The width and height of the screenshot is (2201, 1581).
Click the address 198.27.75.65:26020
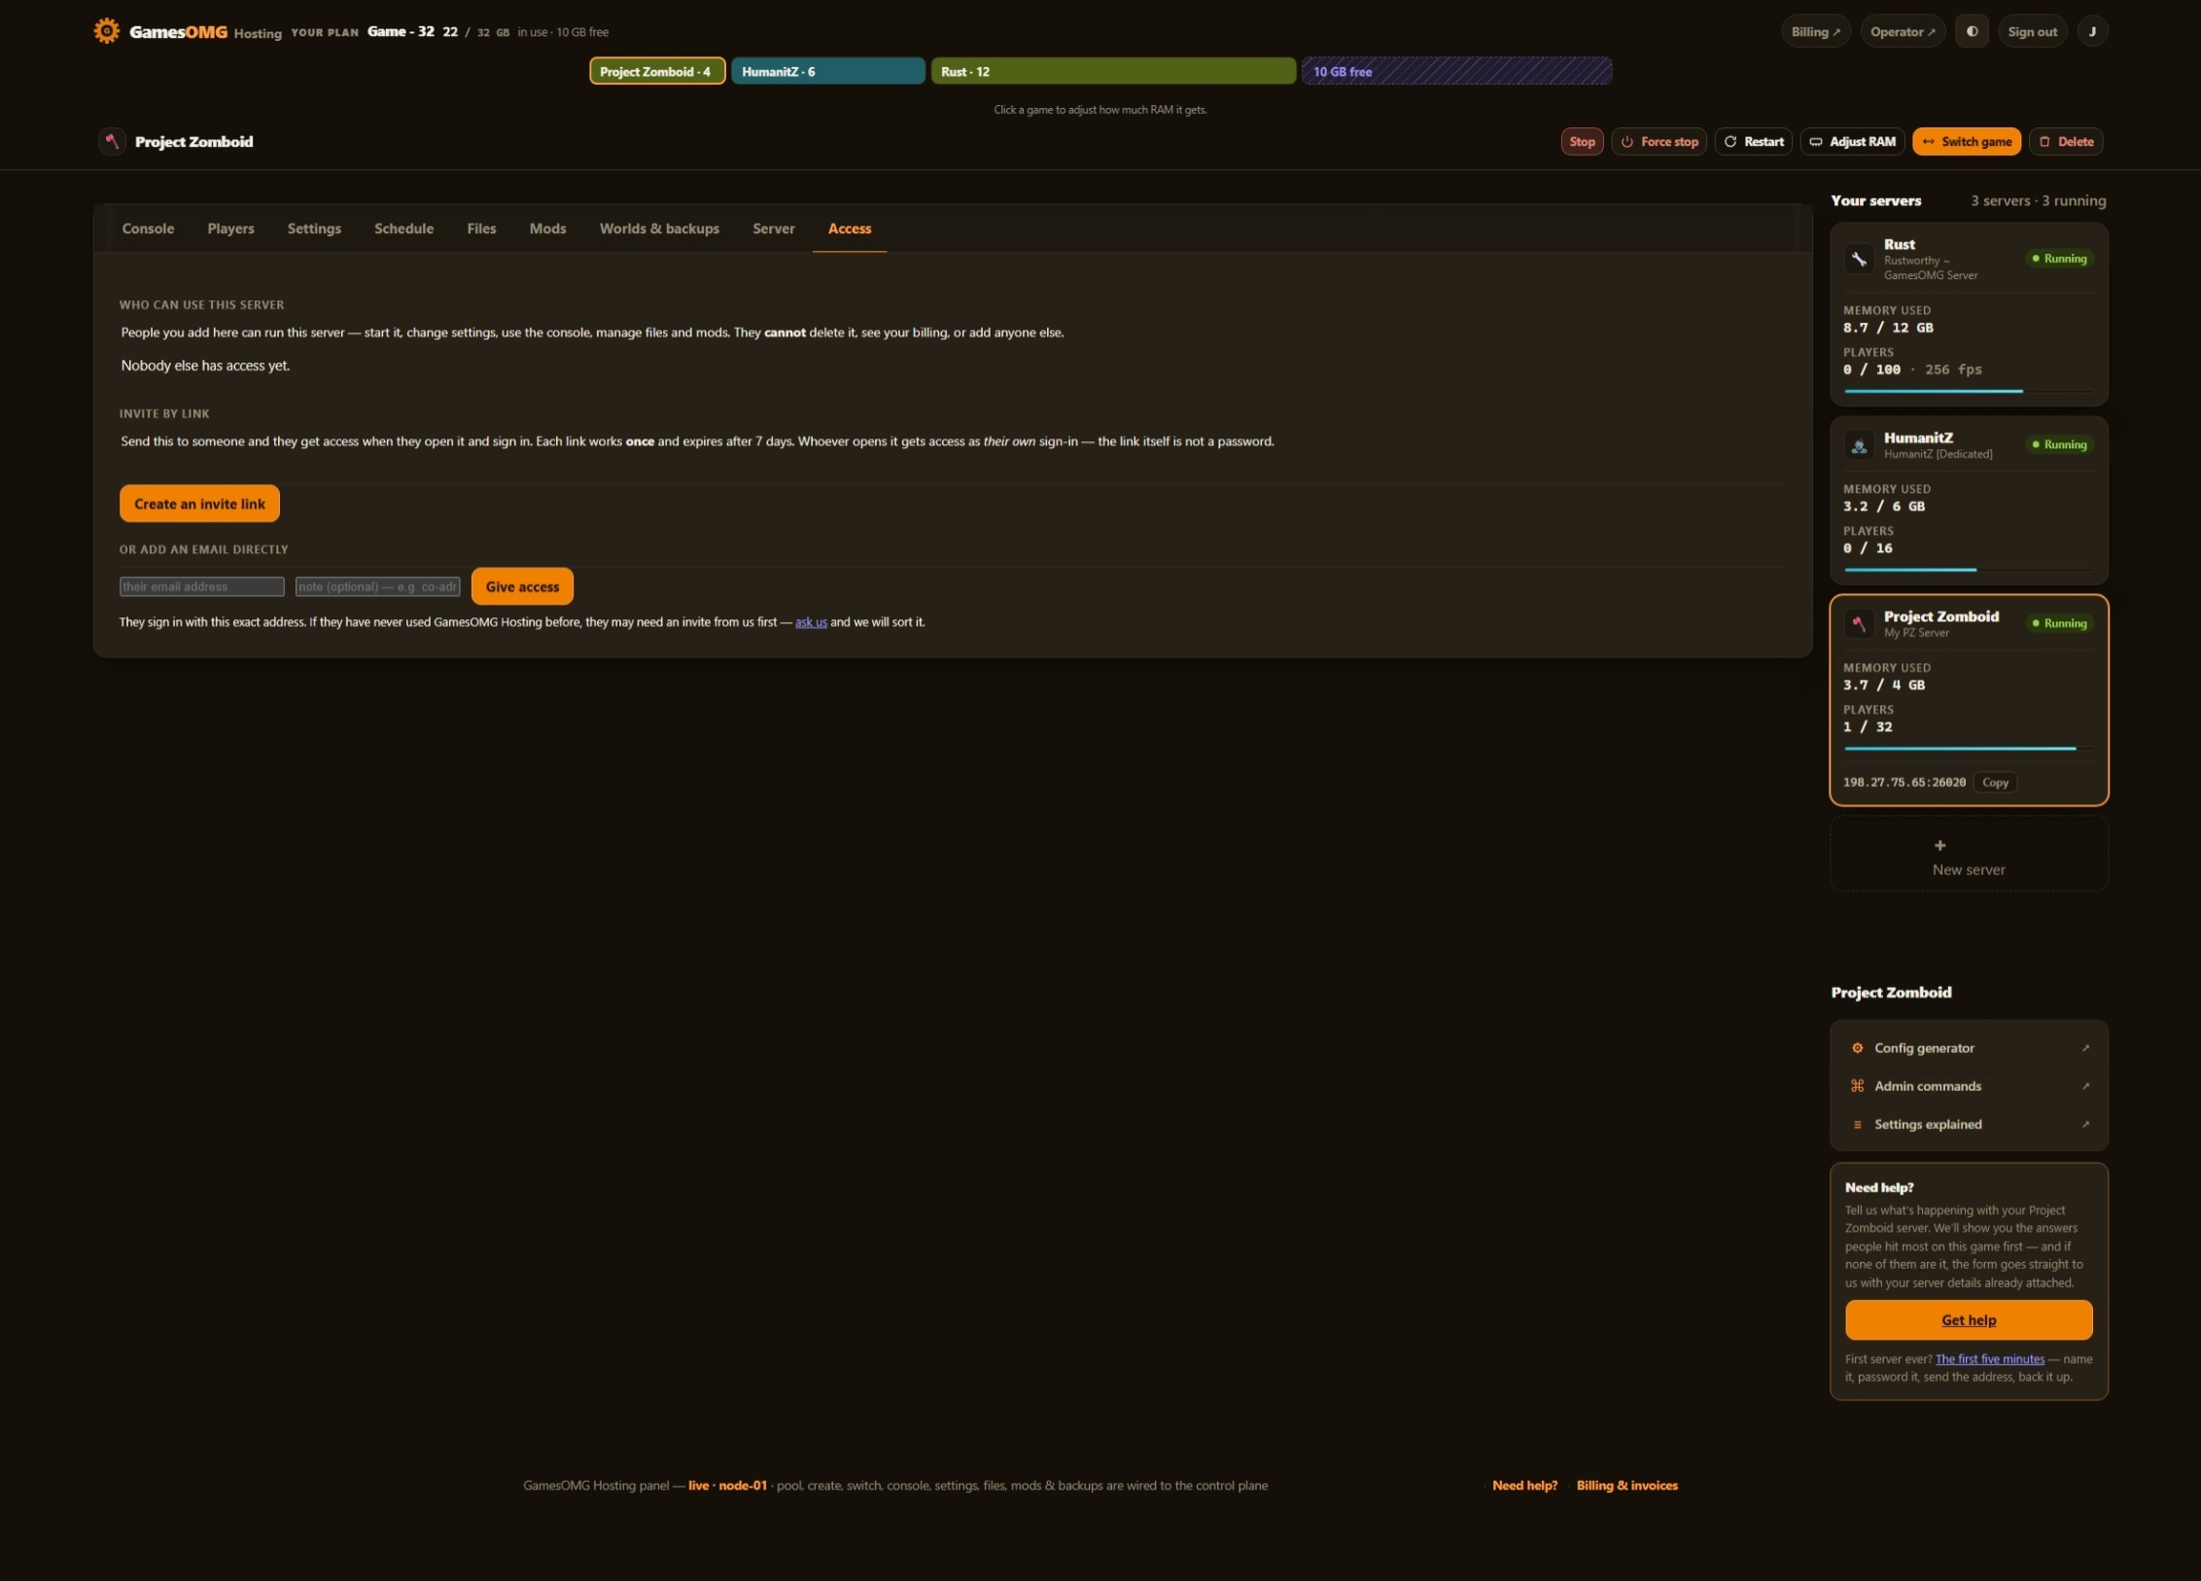[x=1904, y=783]
